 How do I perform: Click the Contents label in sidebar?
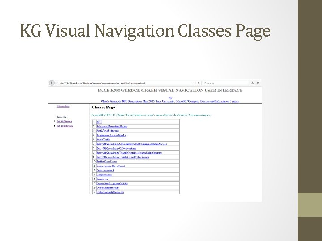click(x=61, y=117)
